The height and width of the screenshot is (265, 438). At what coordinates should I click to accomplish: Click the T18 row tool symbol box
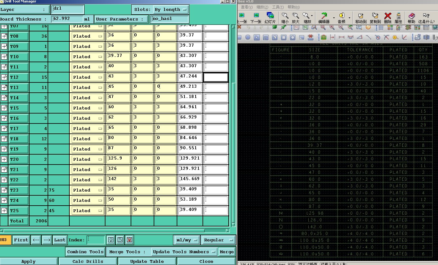click(x=4, y=139)
